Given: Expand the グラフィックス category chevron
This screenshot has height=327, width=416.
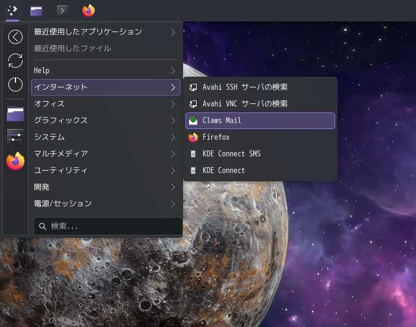Looking at the screenshot, I should click(173, 121).
